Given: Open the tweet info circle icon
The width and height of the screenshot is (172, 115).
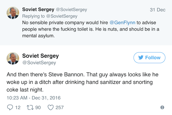Looking at the screenshot, I should (x=162, y=108).
